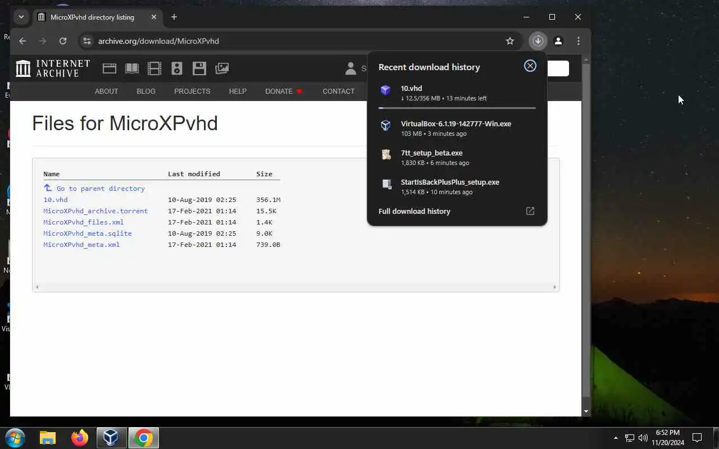The height and width of the screenshot is (449, 719).
Task: Click the StartIsBackPlusPlus_setup.exe download name
Action: tap(450, 182)
